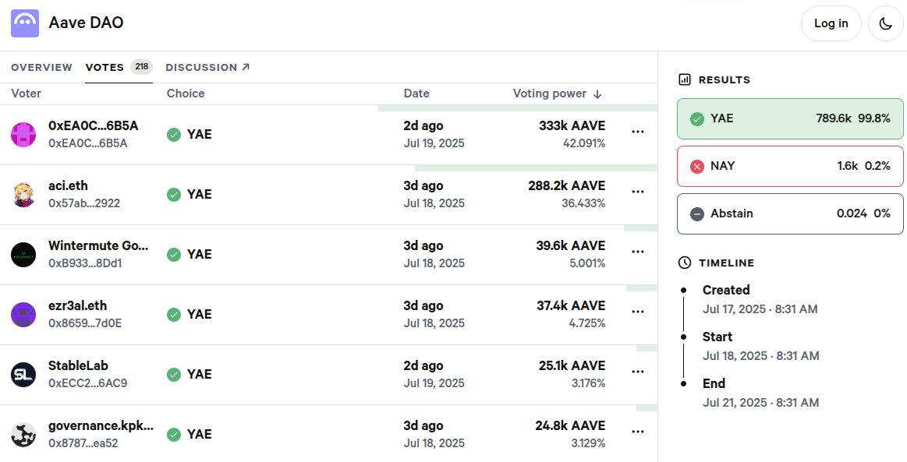907x462 pixels.
Task: Click the StableLab SL avatar icon
Action: tap(23, 375)
